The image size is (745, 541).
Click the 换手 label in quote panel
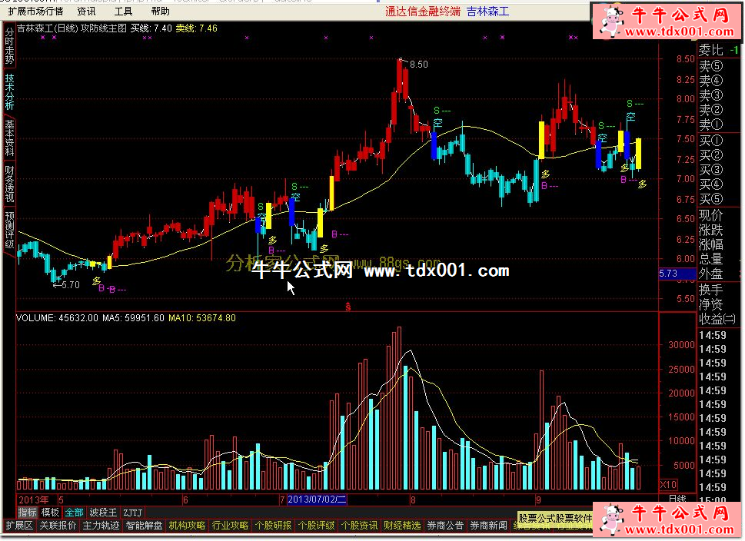click(x=711, y=290)
